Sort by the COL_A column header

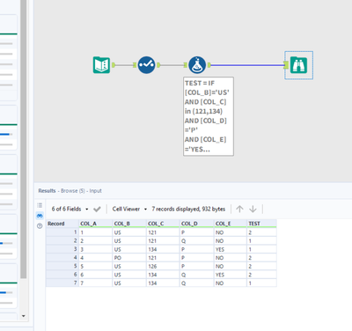(96, 224)
